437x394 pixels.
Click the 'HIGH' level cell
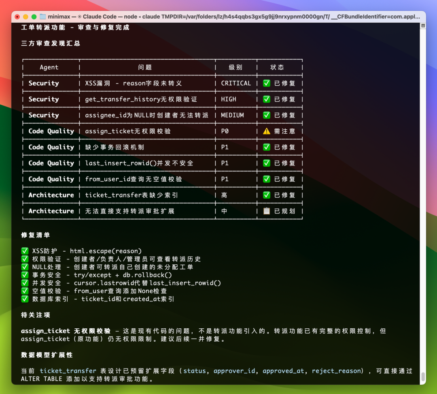click(x=229, y=99)
